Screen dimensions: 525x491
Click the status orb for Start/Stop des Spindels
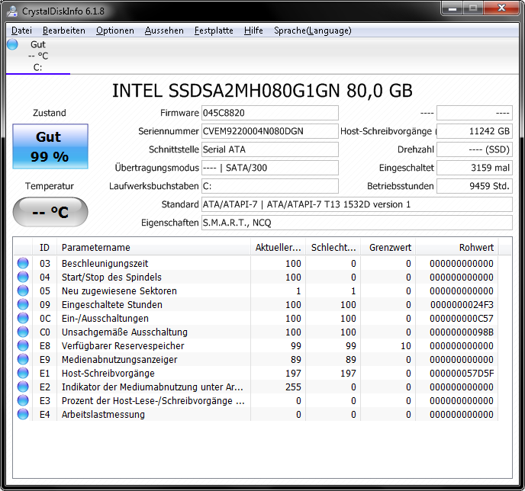23,277
